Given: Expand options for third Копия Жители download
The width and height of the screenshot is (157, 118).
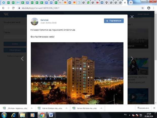Looking at the screenshot, I should pos(101,108).
